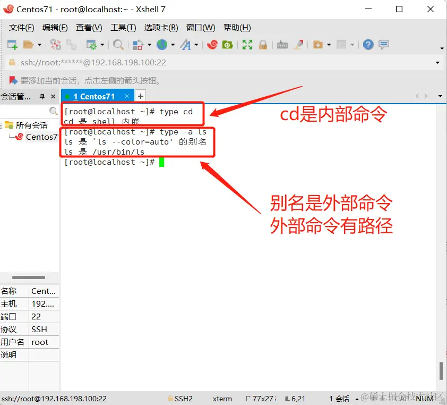Click the Font toolbar icon
This screenshot has height=405, width=447.
pyautogui.click(x=186, y=45)
